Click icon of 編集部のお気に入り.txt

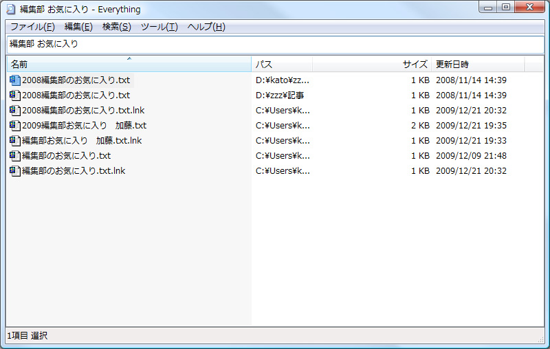click(14, 155)
